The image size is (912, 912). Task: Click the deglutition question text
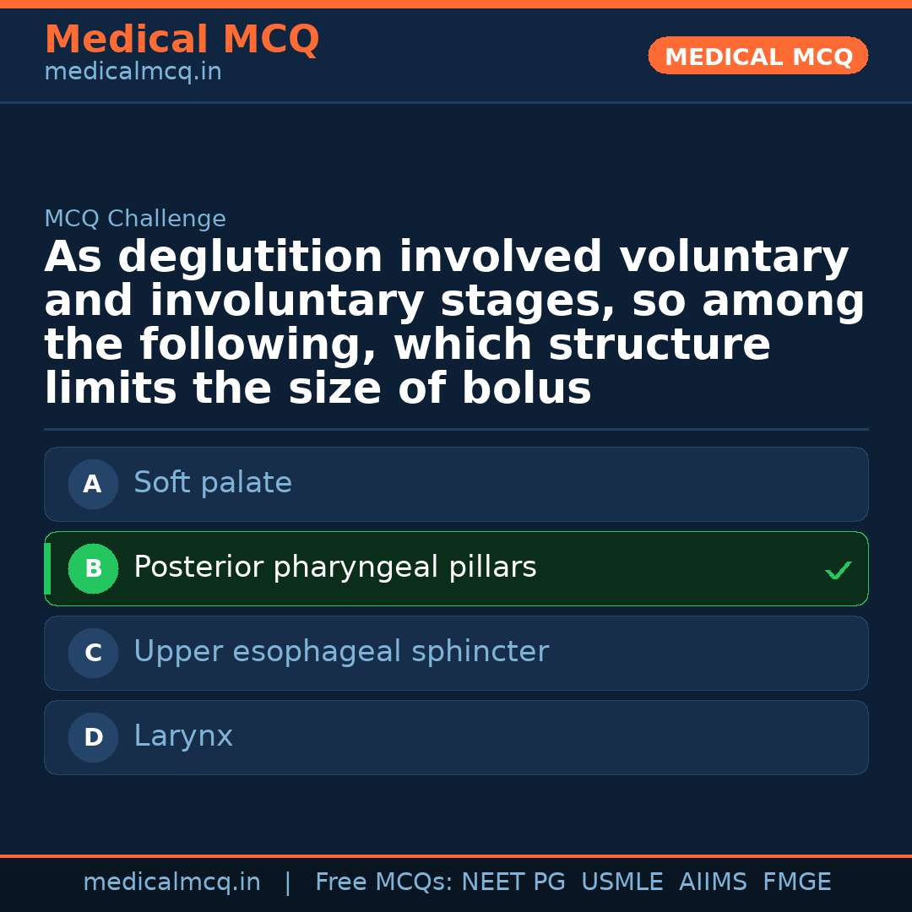point(454,323)
